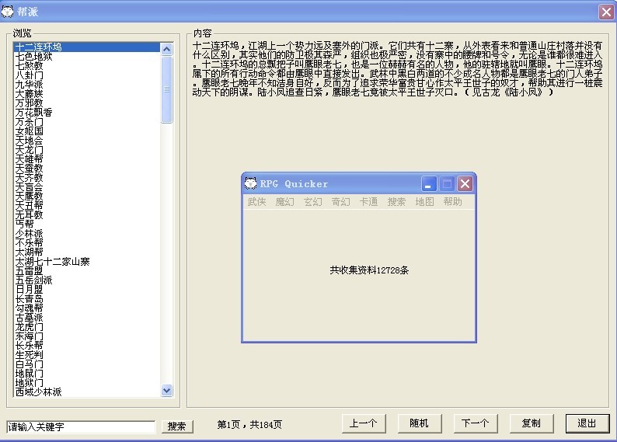Select 日月盟 in the list
The height and width of the screenshot is (442, 617).
(x=87, y=290)
